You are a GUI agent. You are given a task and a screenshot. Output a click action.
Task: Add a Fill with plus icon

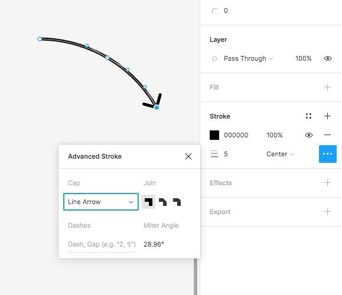(327, 87)
